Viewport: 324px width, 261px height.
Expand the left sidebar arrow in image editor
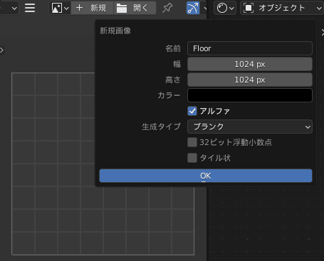(x=1, y=50)
